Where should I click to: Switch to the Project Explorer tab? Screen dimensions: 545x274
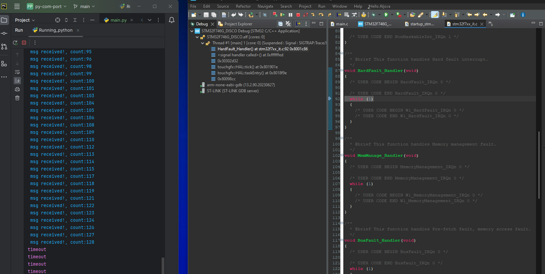click(x=237, y=24)
